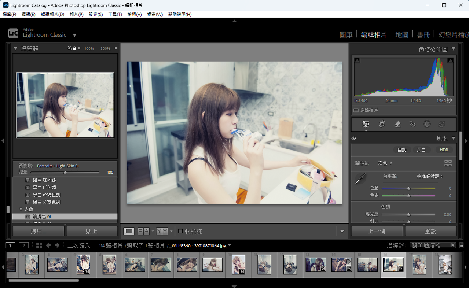Image resolution: width=469 pixels, height=288 pixels.
Task: Select the Crop overlay tool
Action: coord(382,124)
